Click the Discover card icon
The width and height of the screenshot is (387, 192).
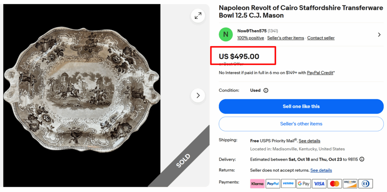tap(350, 184)
